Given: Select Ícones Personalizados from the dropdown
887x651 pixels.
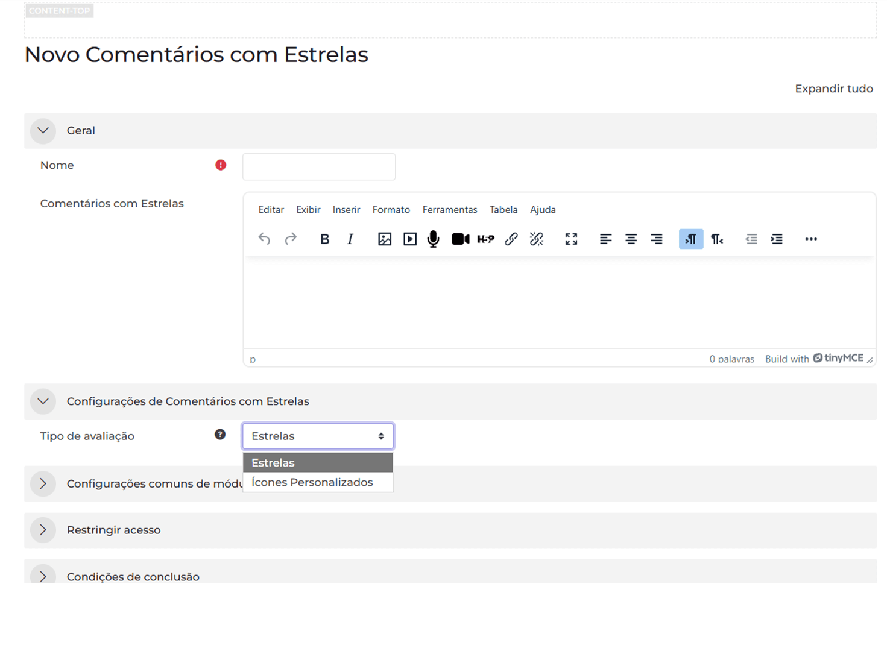Looking at the screenshot, I should [312, 482].
